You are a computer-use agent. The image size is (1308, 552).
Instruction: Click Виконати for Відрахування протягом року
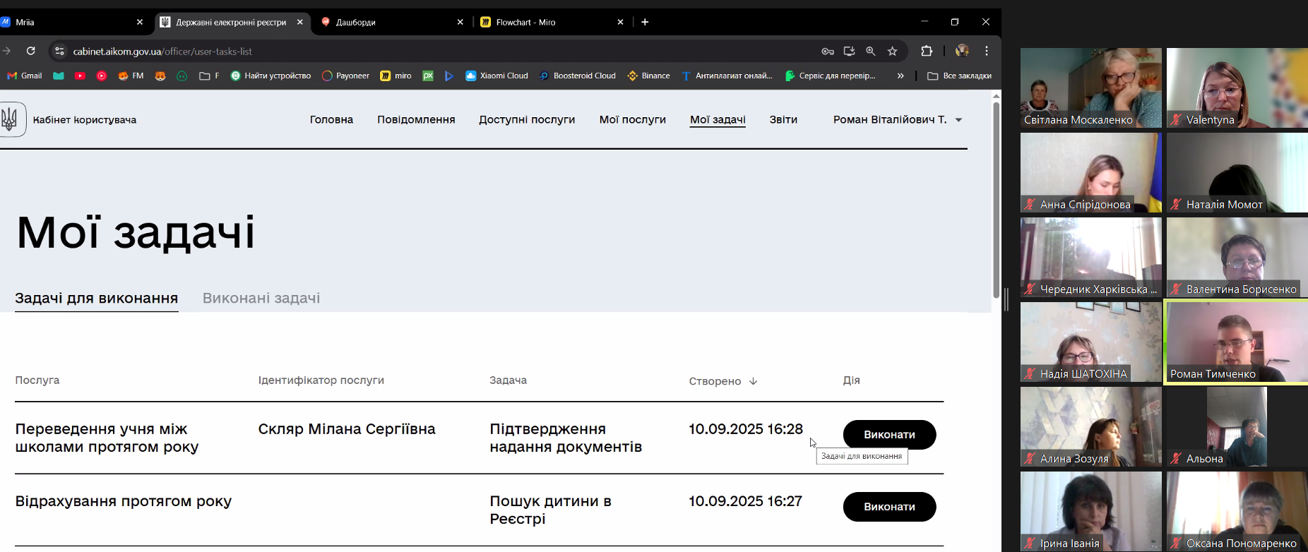(889, 507)
